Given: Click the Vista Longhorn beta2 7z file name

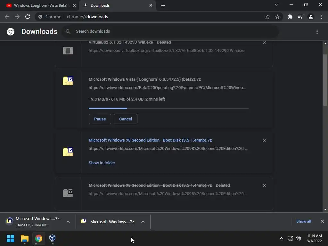Looking at the screenshot, I should click(x=145, y=79).
